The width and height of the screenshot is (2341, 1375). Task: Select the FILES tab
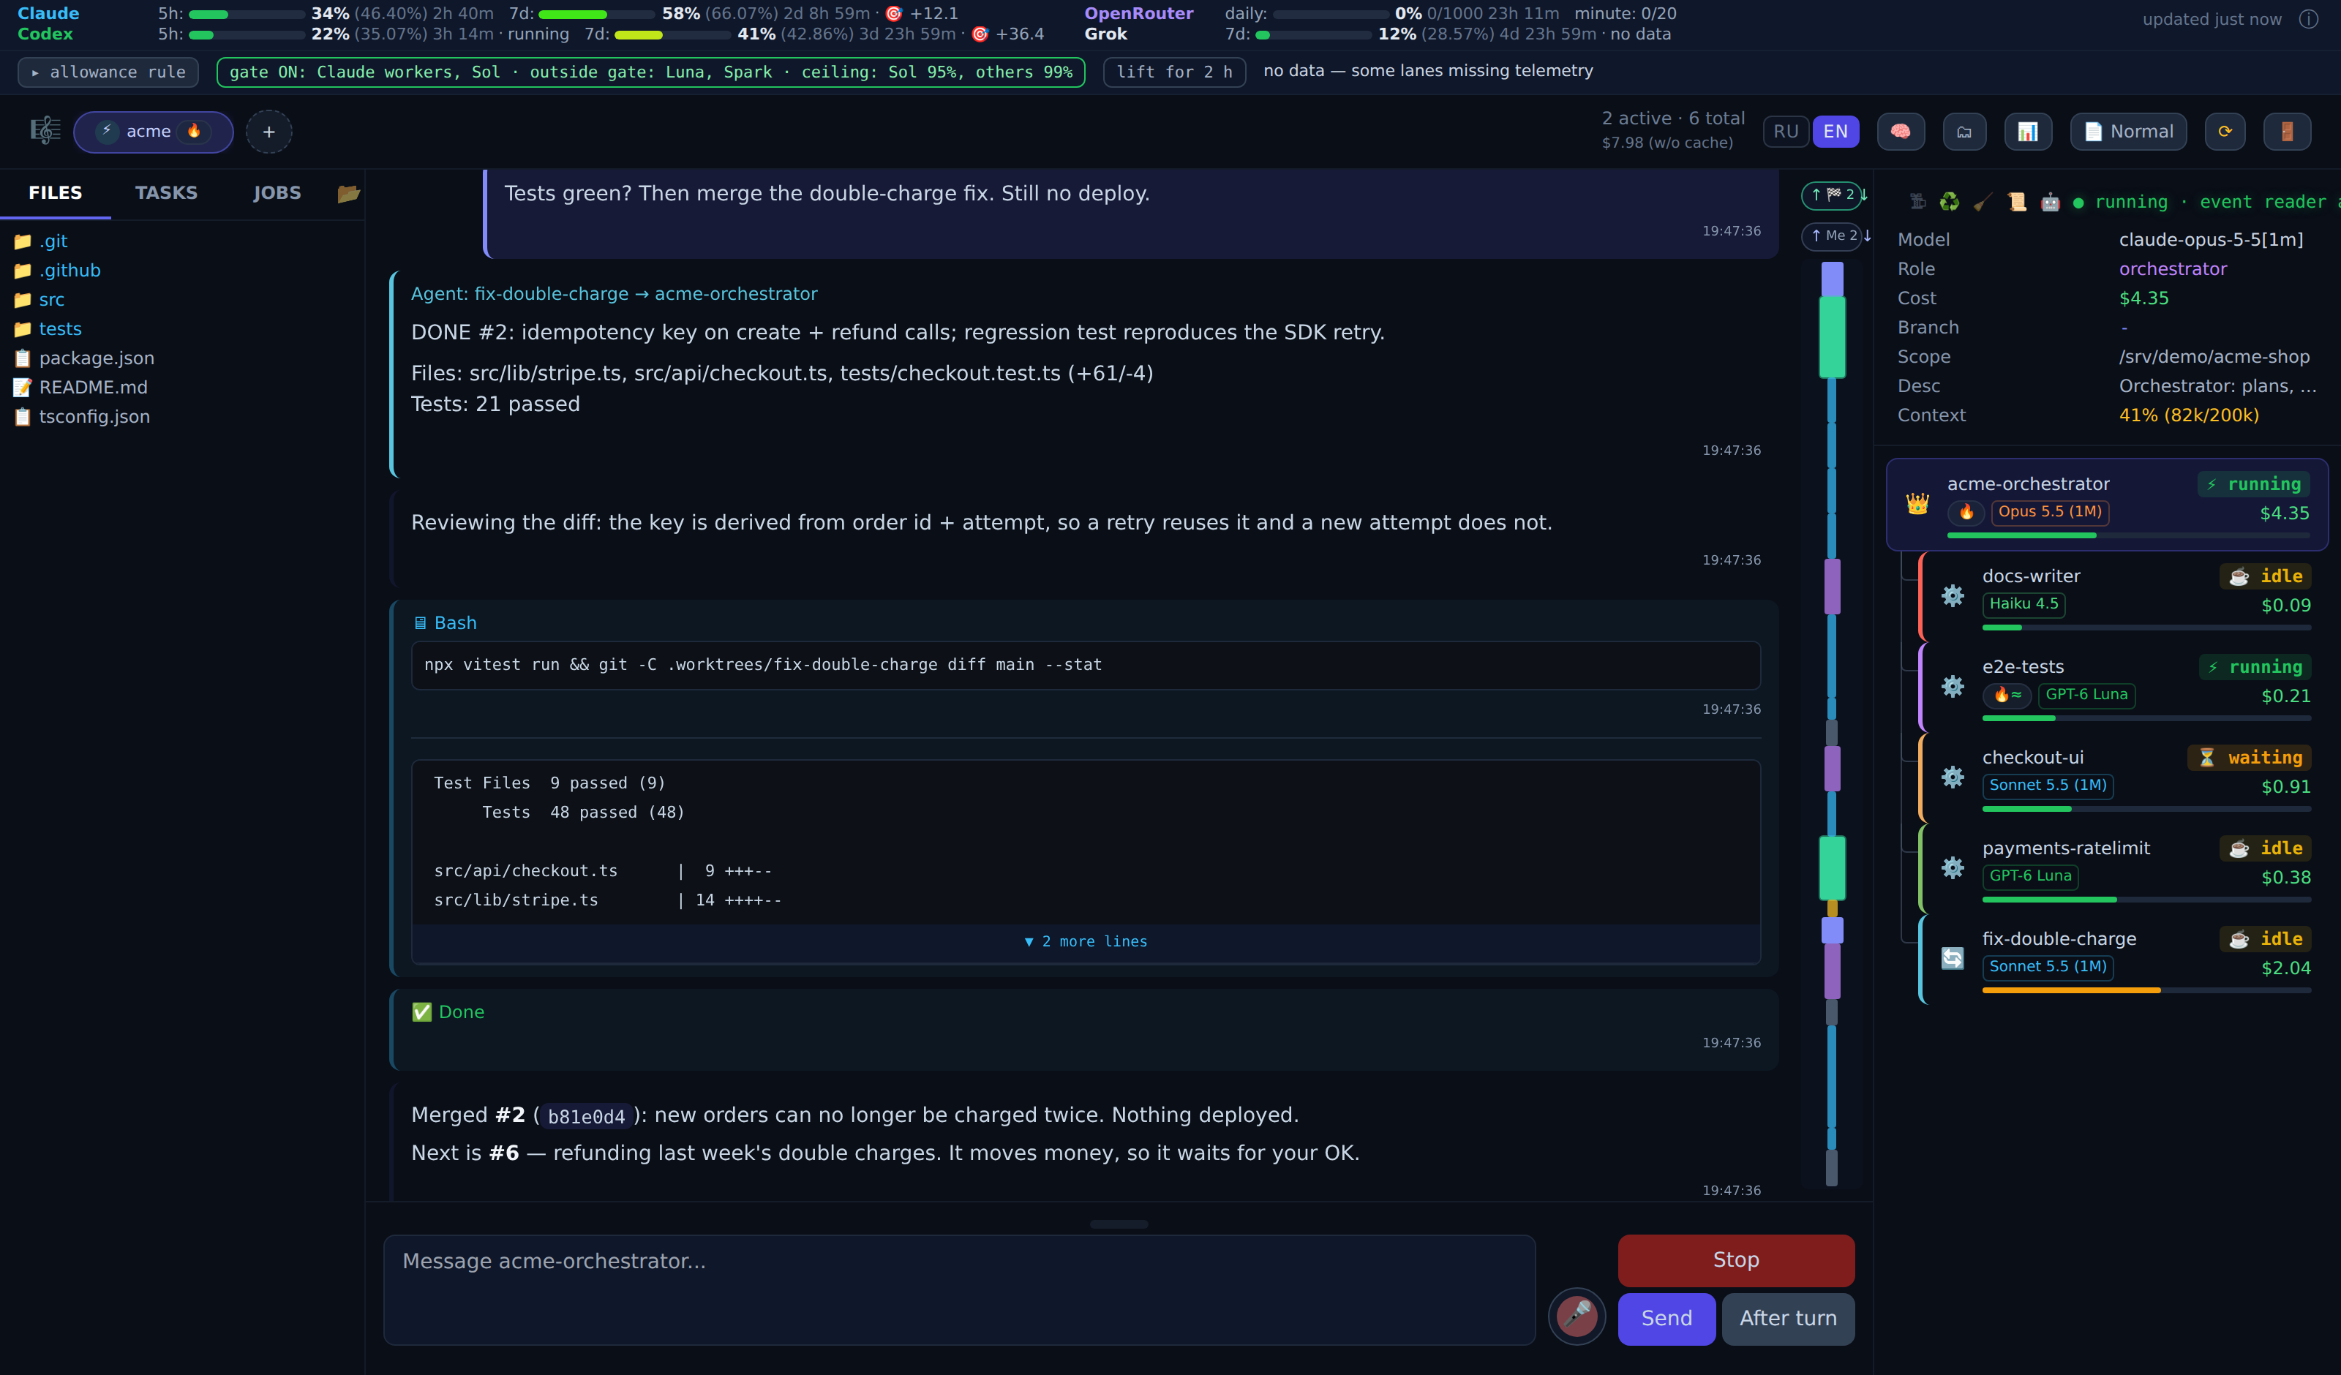pyautogui.click(x=56, y=192)
